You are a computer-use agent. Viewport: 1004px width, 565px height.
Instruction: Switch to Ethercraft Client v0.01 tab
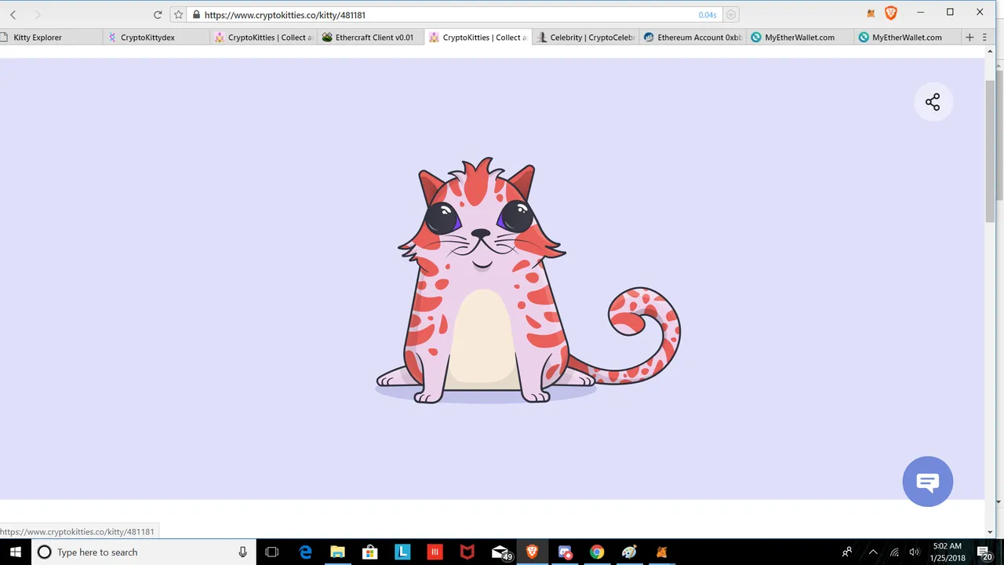coord(371,37)
